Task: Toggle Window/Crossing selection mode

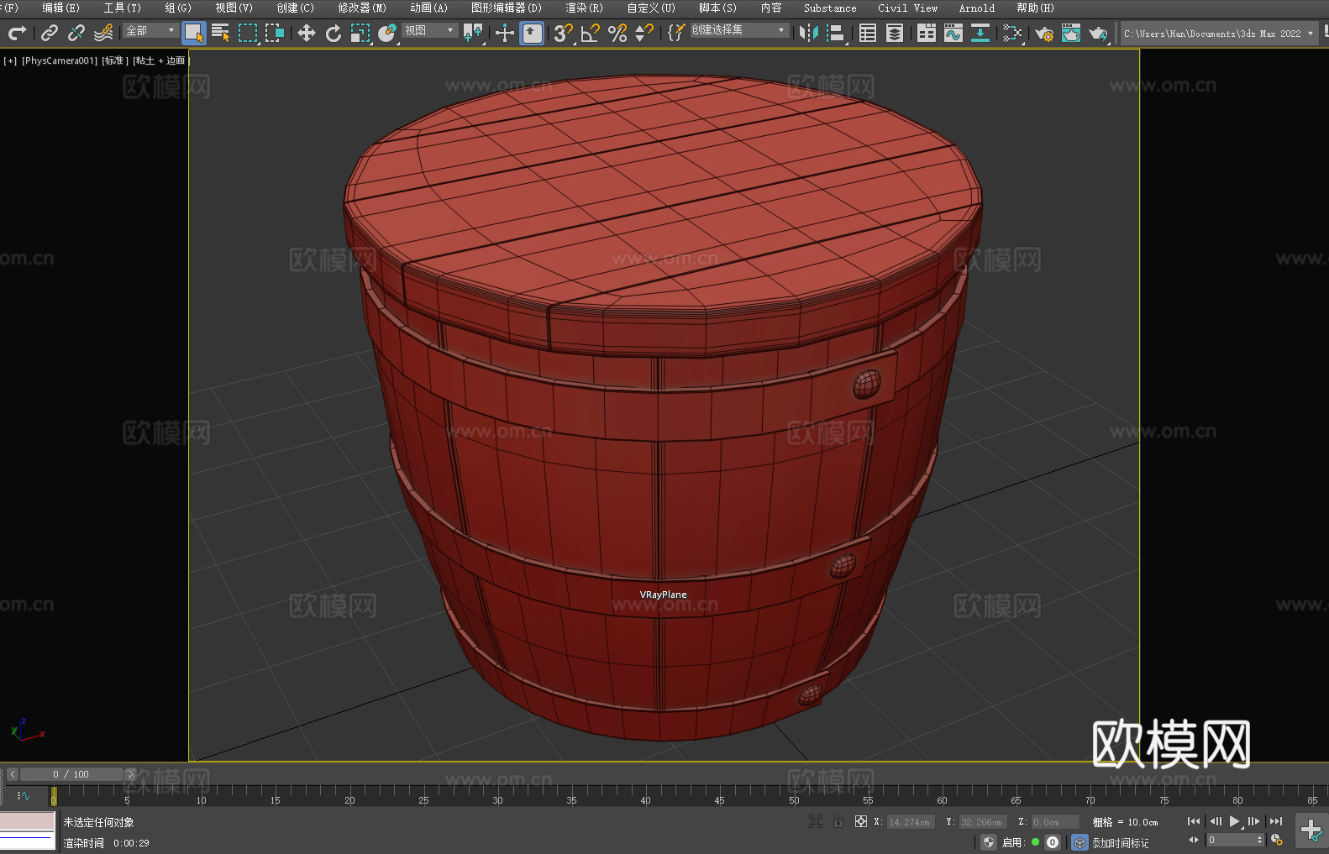Action: 275,33
